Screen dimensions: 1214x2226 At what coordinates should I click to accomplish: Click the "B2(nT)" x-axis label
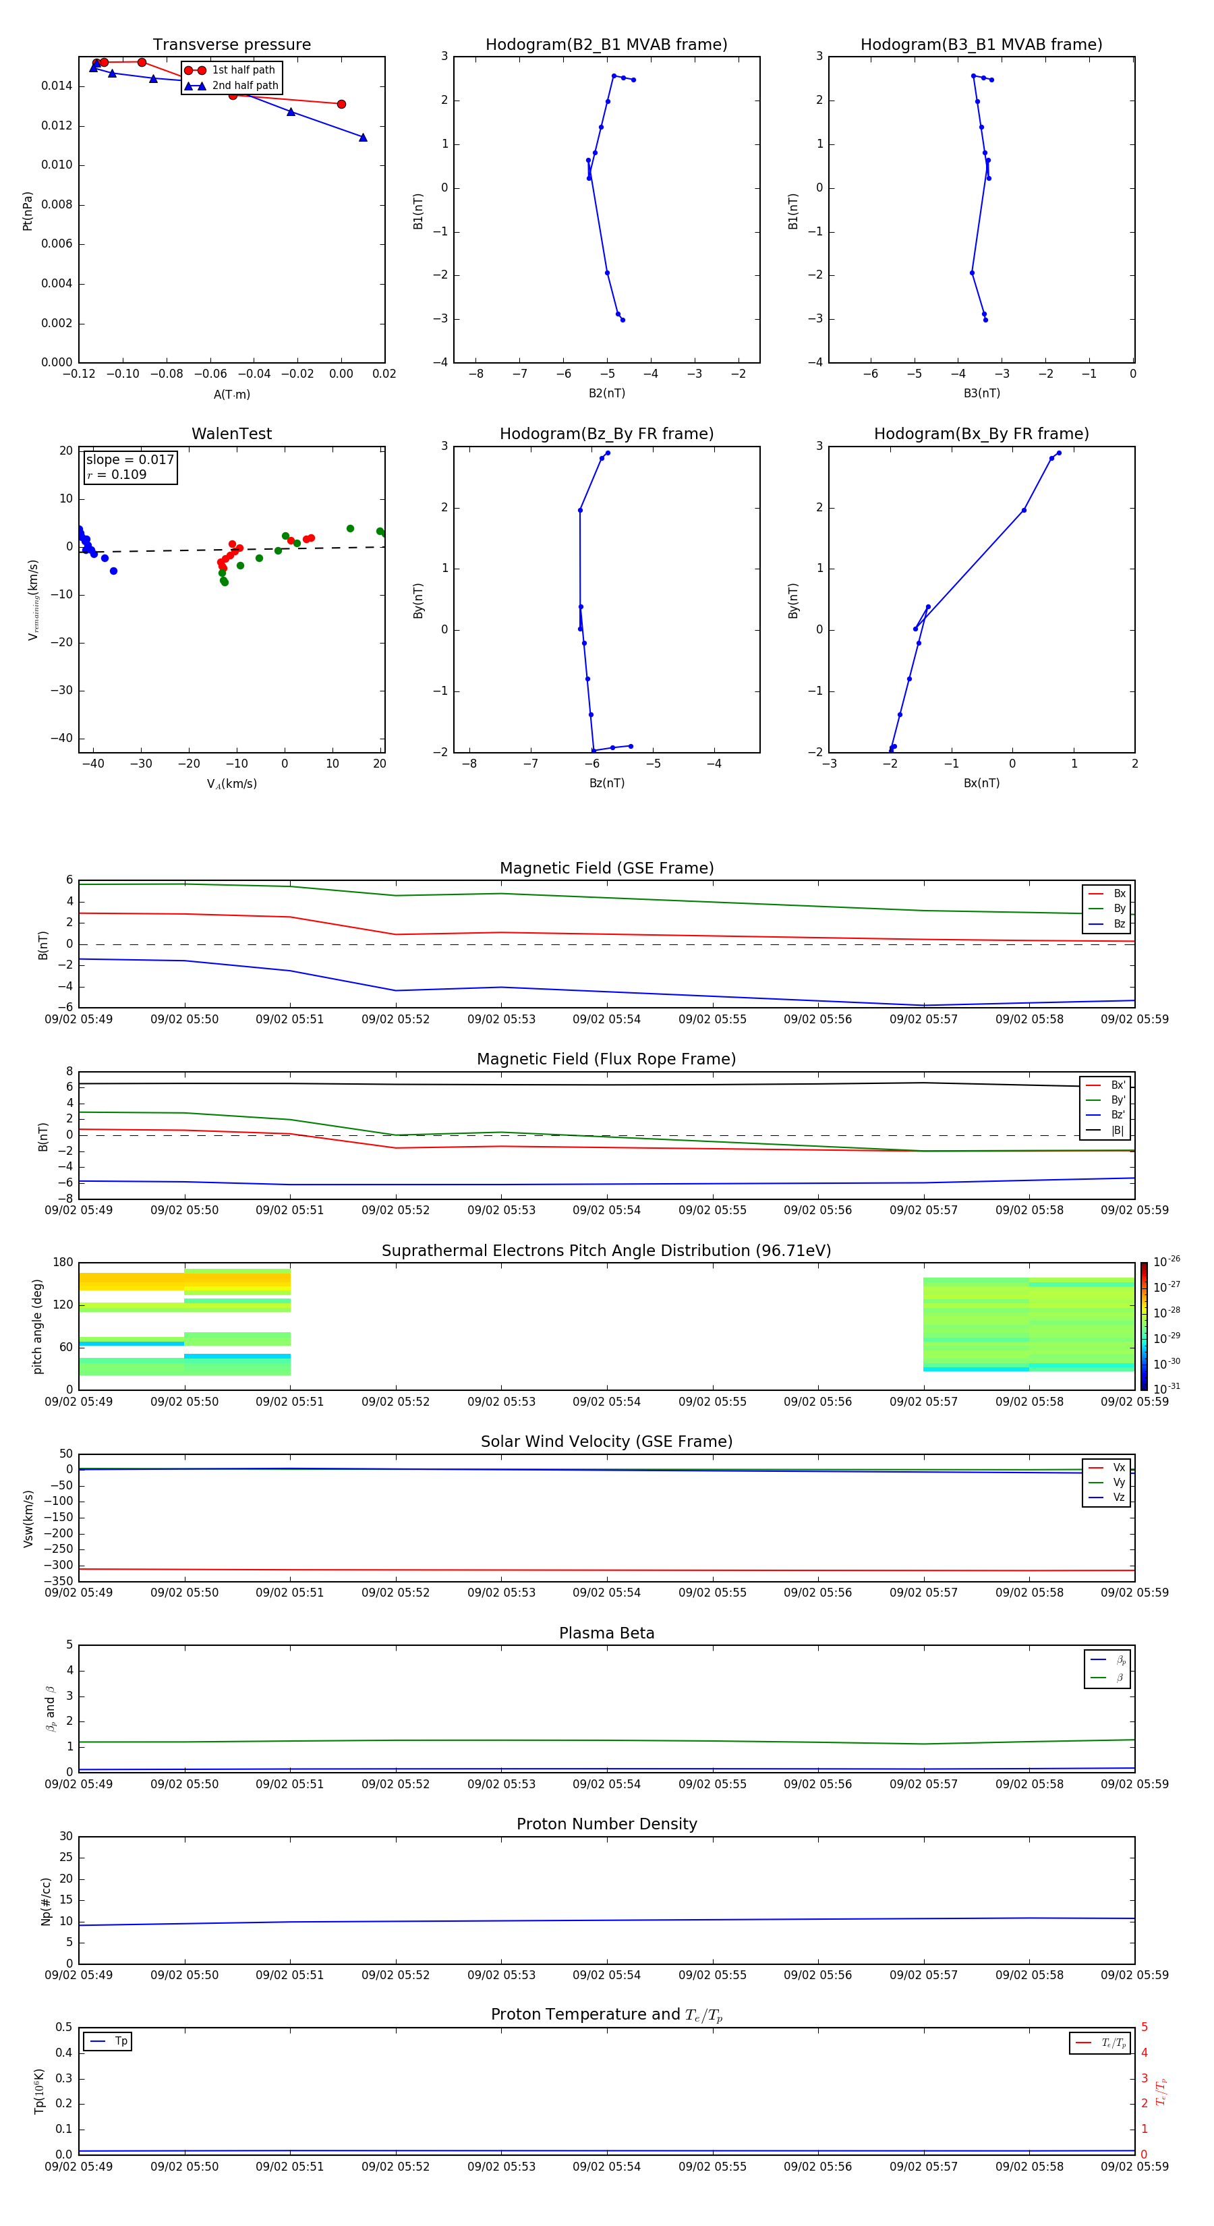click(606, 393)
